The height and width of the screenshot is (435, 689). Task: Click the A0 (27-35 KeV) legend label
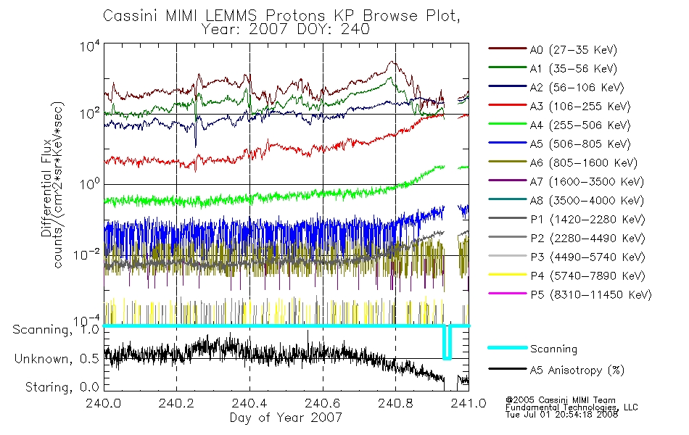click(574, 49)
